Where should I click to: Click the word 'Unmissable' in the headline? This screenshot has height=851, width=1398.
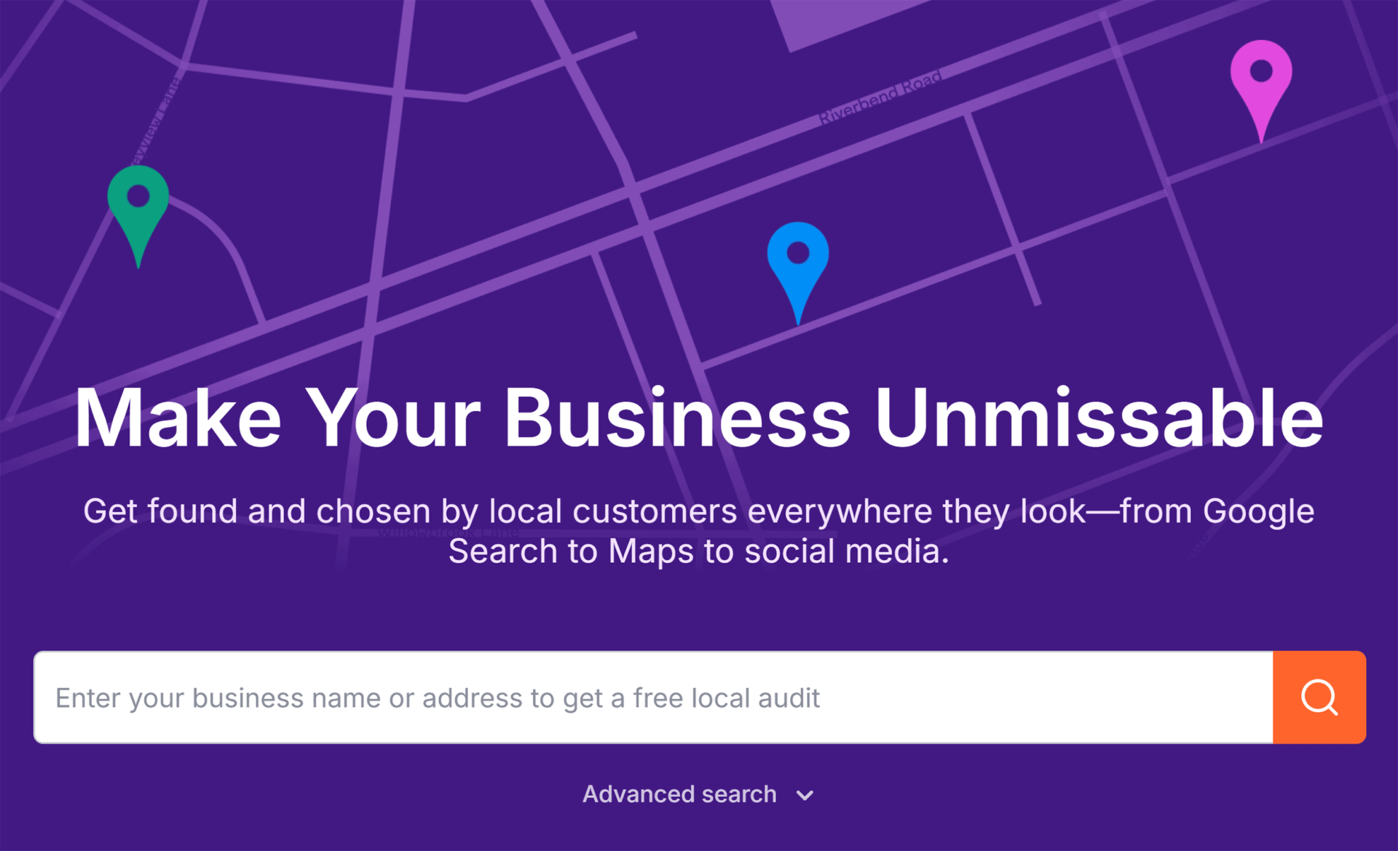coord(1099,417)
